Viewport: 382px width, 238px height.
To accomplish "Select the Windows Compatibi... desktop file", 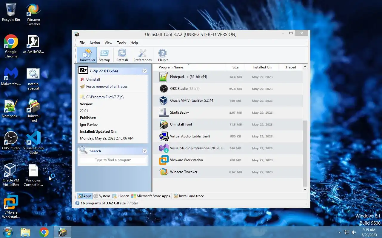I will pos(33,176).
